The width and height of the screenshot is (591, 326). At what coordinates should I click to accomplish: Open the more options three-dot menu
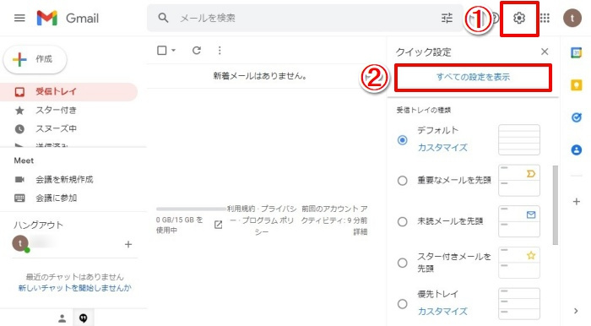pyautogui.click(x=220, y=50)
